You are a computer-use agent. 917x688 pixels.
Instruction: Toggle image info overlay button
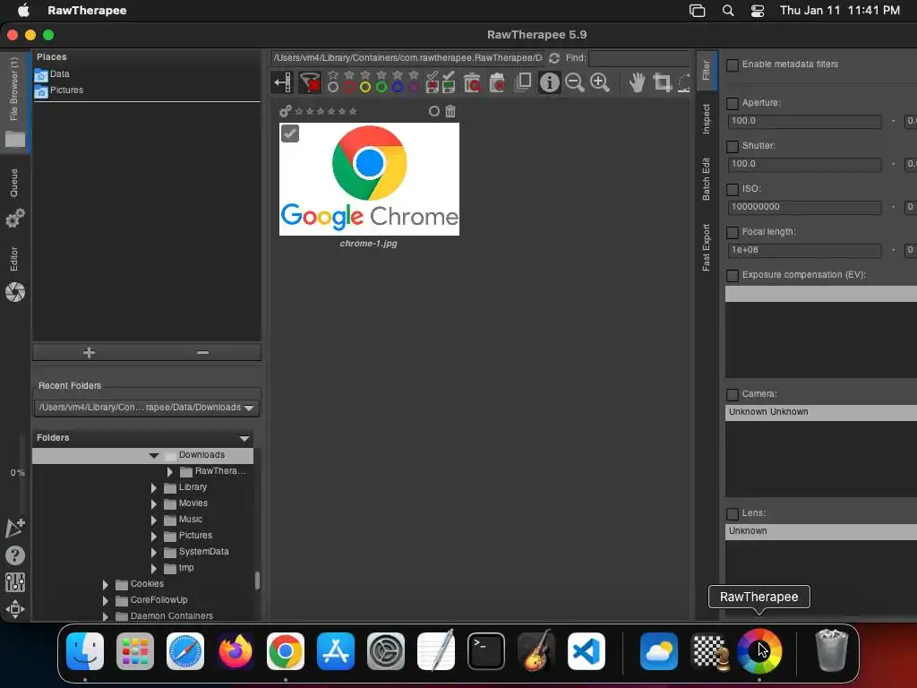[549, 82]
